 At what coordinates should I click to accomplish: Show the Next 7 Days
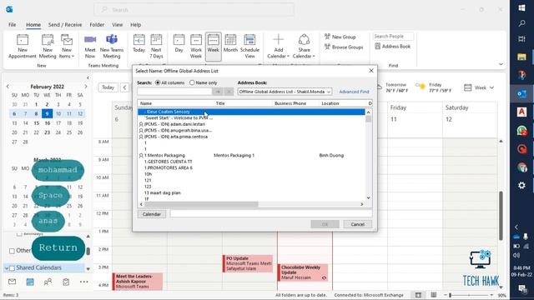coord(156,47)
